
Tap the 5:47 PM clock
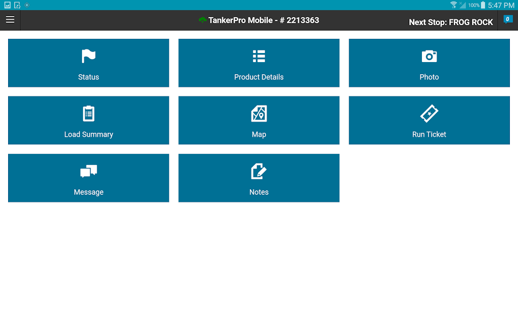pyautogui.click(x=501, y=5)
